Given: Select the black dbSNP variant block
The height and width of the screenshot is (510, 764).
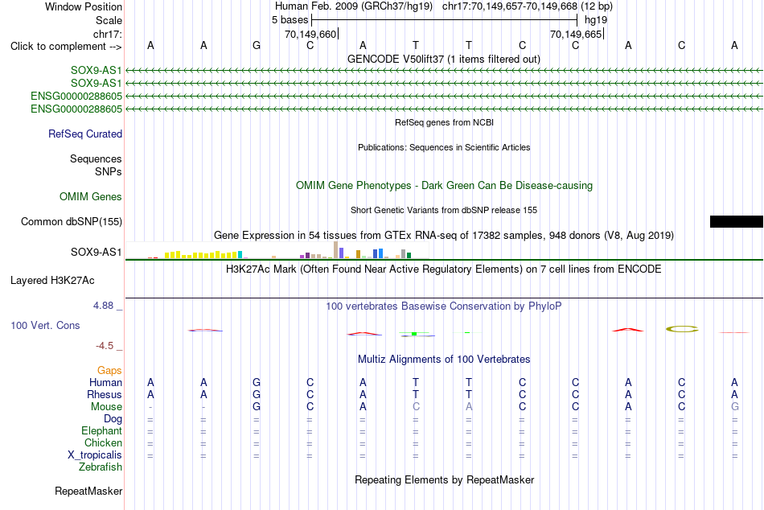Looking at the screenshot, I should [736, 222].
